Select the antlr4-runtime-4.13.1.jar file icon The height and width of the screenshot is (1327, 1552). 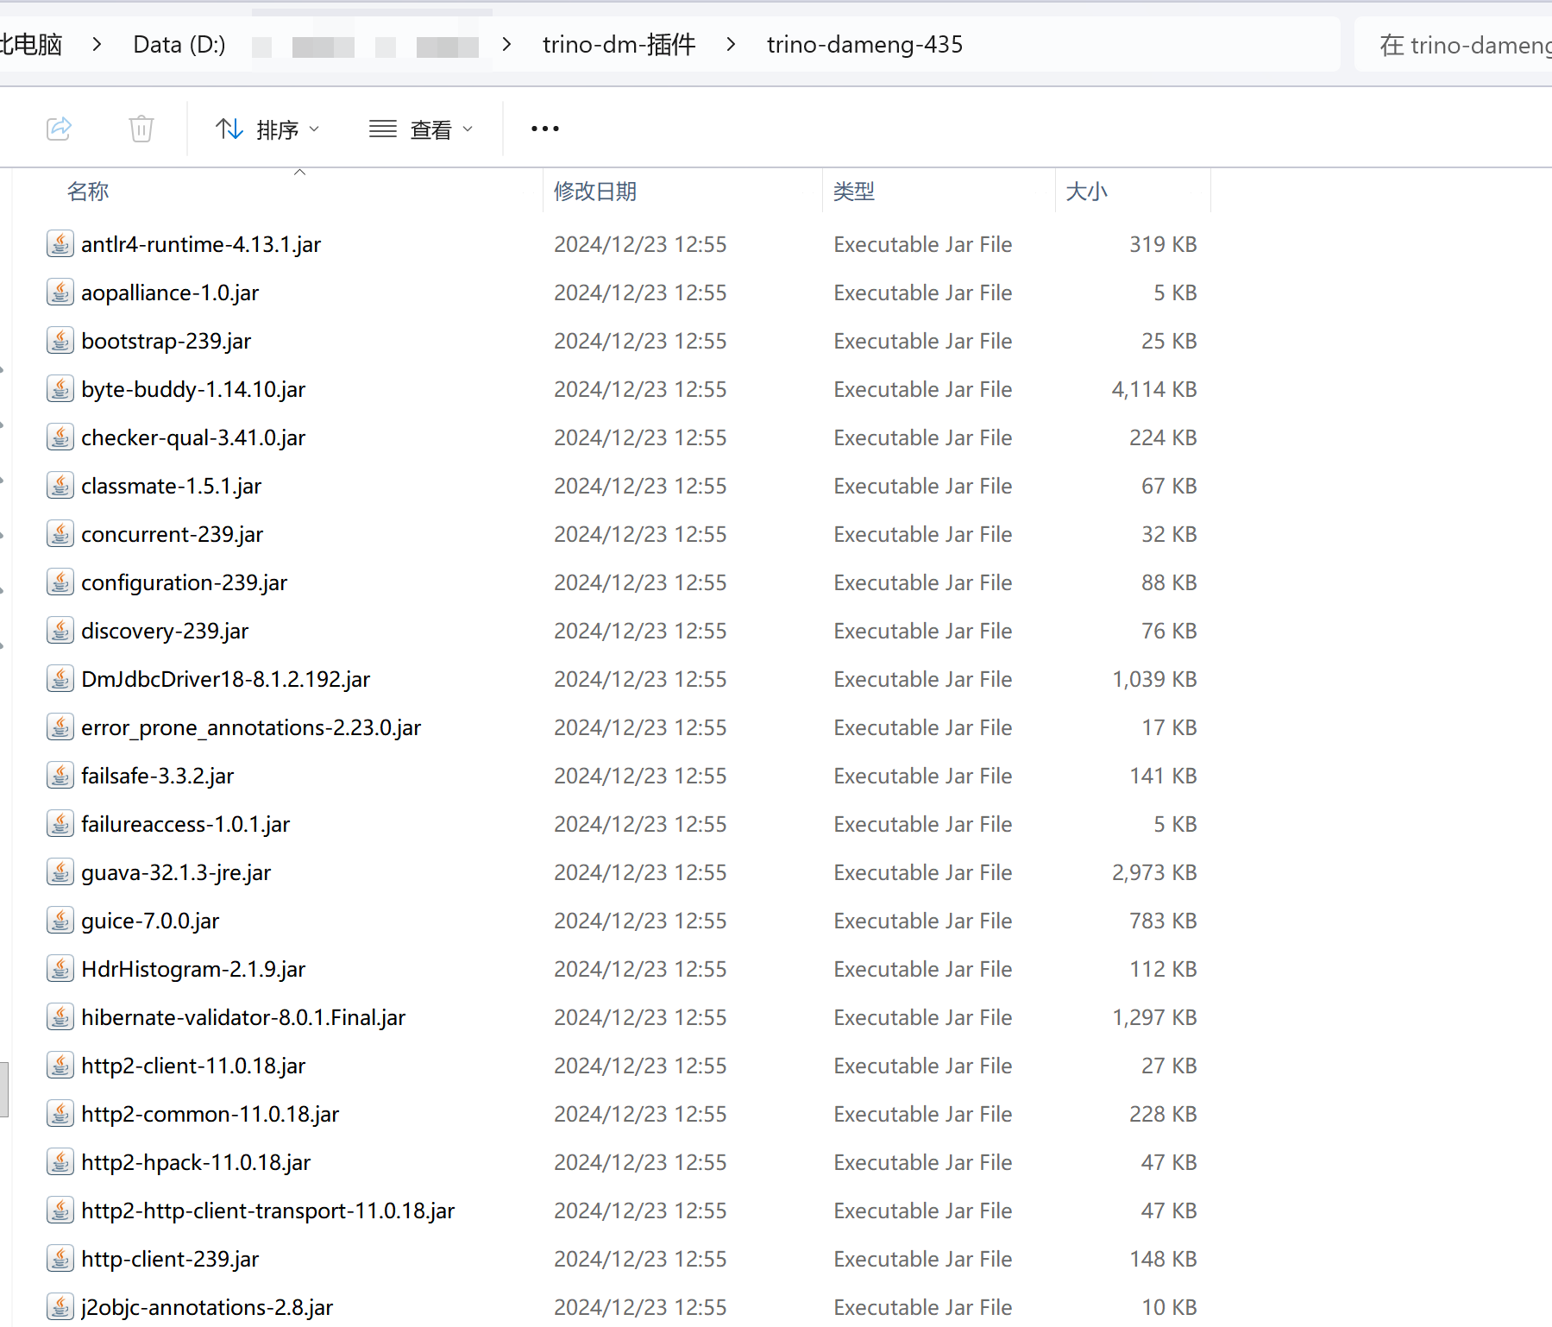coord(60,244)
